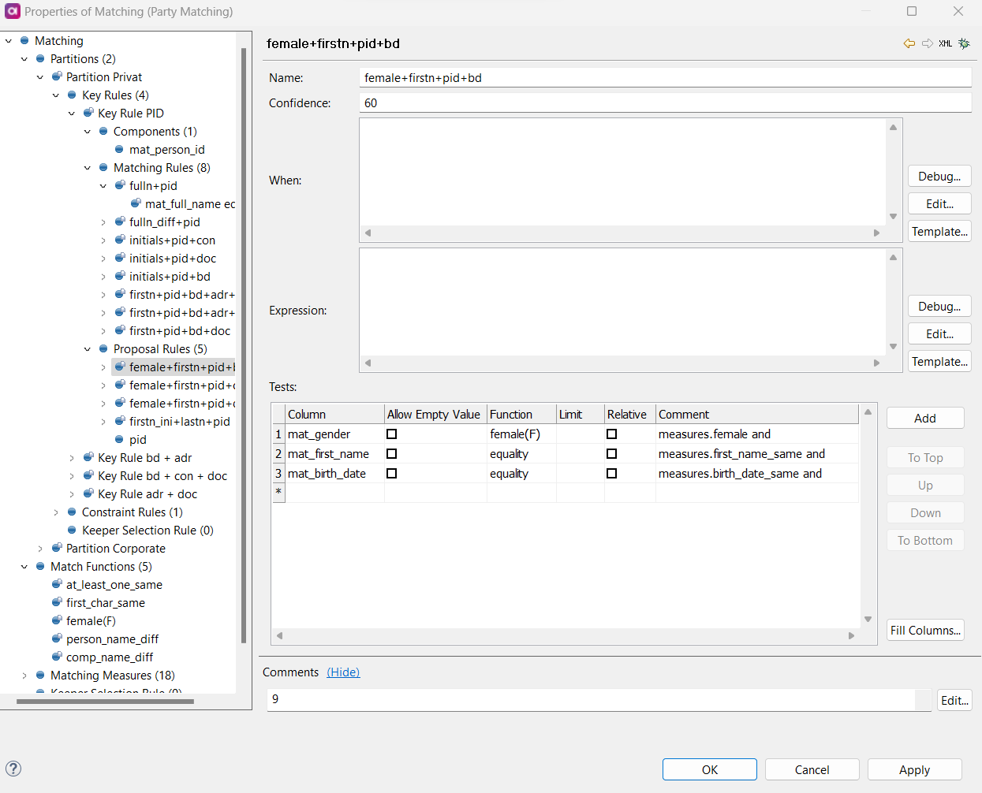
Task: Click the Comments text field
Action: 591,699
